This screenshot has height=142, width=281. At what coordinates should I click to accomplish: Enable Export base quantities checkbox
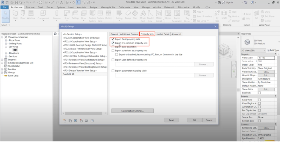point(113,47)
